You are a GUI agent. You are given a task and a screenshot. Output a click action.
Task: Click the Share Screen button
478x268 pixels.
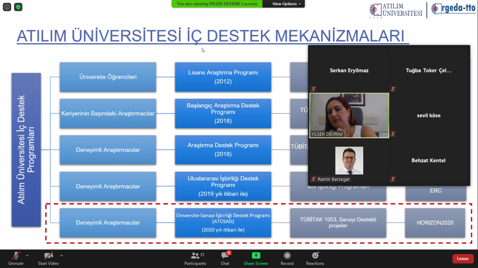pos(256,258)
